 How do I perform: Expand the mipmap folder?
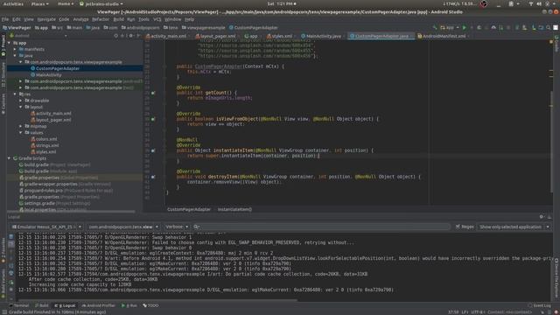pos(21,126)
